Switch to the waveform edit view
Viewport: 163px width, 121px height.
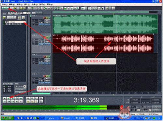tap(5, 8)
